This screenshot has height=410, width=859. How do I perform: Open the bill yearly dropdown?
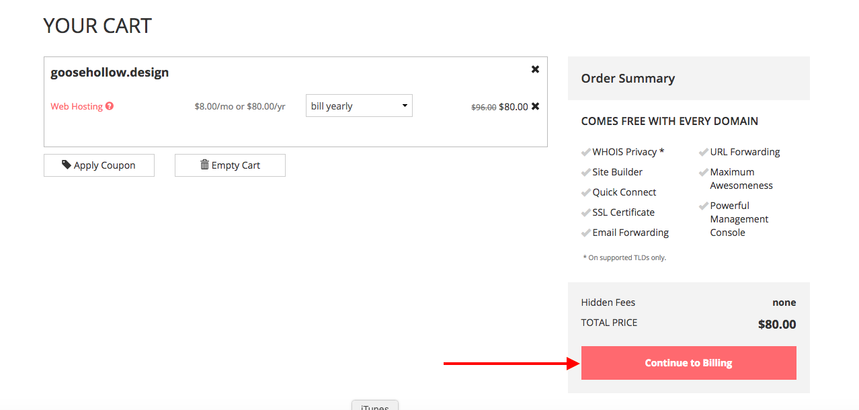tap(359, 106)
